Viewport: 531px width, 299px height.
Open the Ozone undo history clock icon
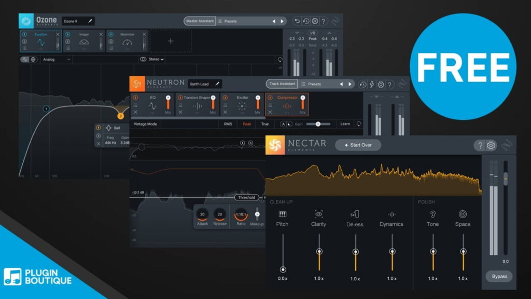coord(306,21)
